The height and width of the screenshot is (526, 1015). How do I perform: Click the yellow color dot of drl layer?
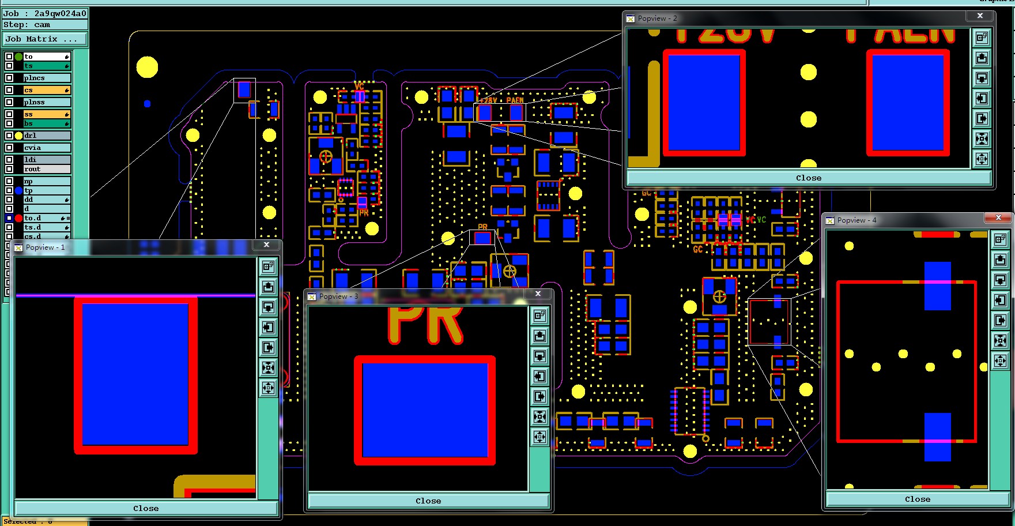[x=18, y=136]
